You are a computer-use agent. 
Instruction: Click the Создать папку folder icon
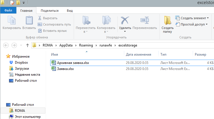click(x=168, y=21)
